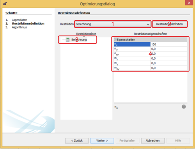Select the n_x property row label
The width and height of the screenshot is (195, 149).
(x=132, y=44)
